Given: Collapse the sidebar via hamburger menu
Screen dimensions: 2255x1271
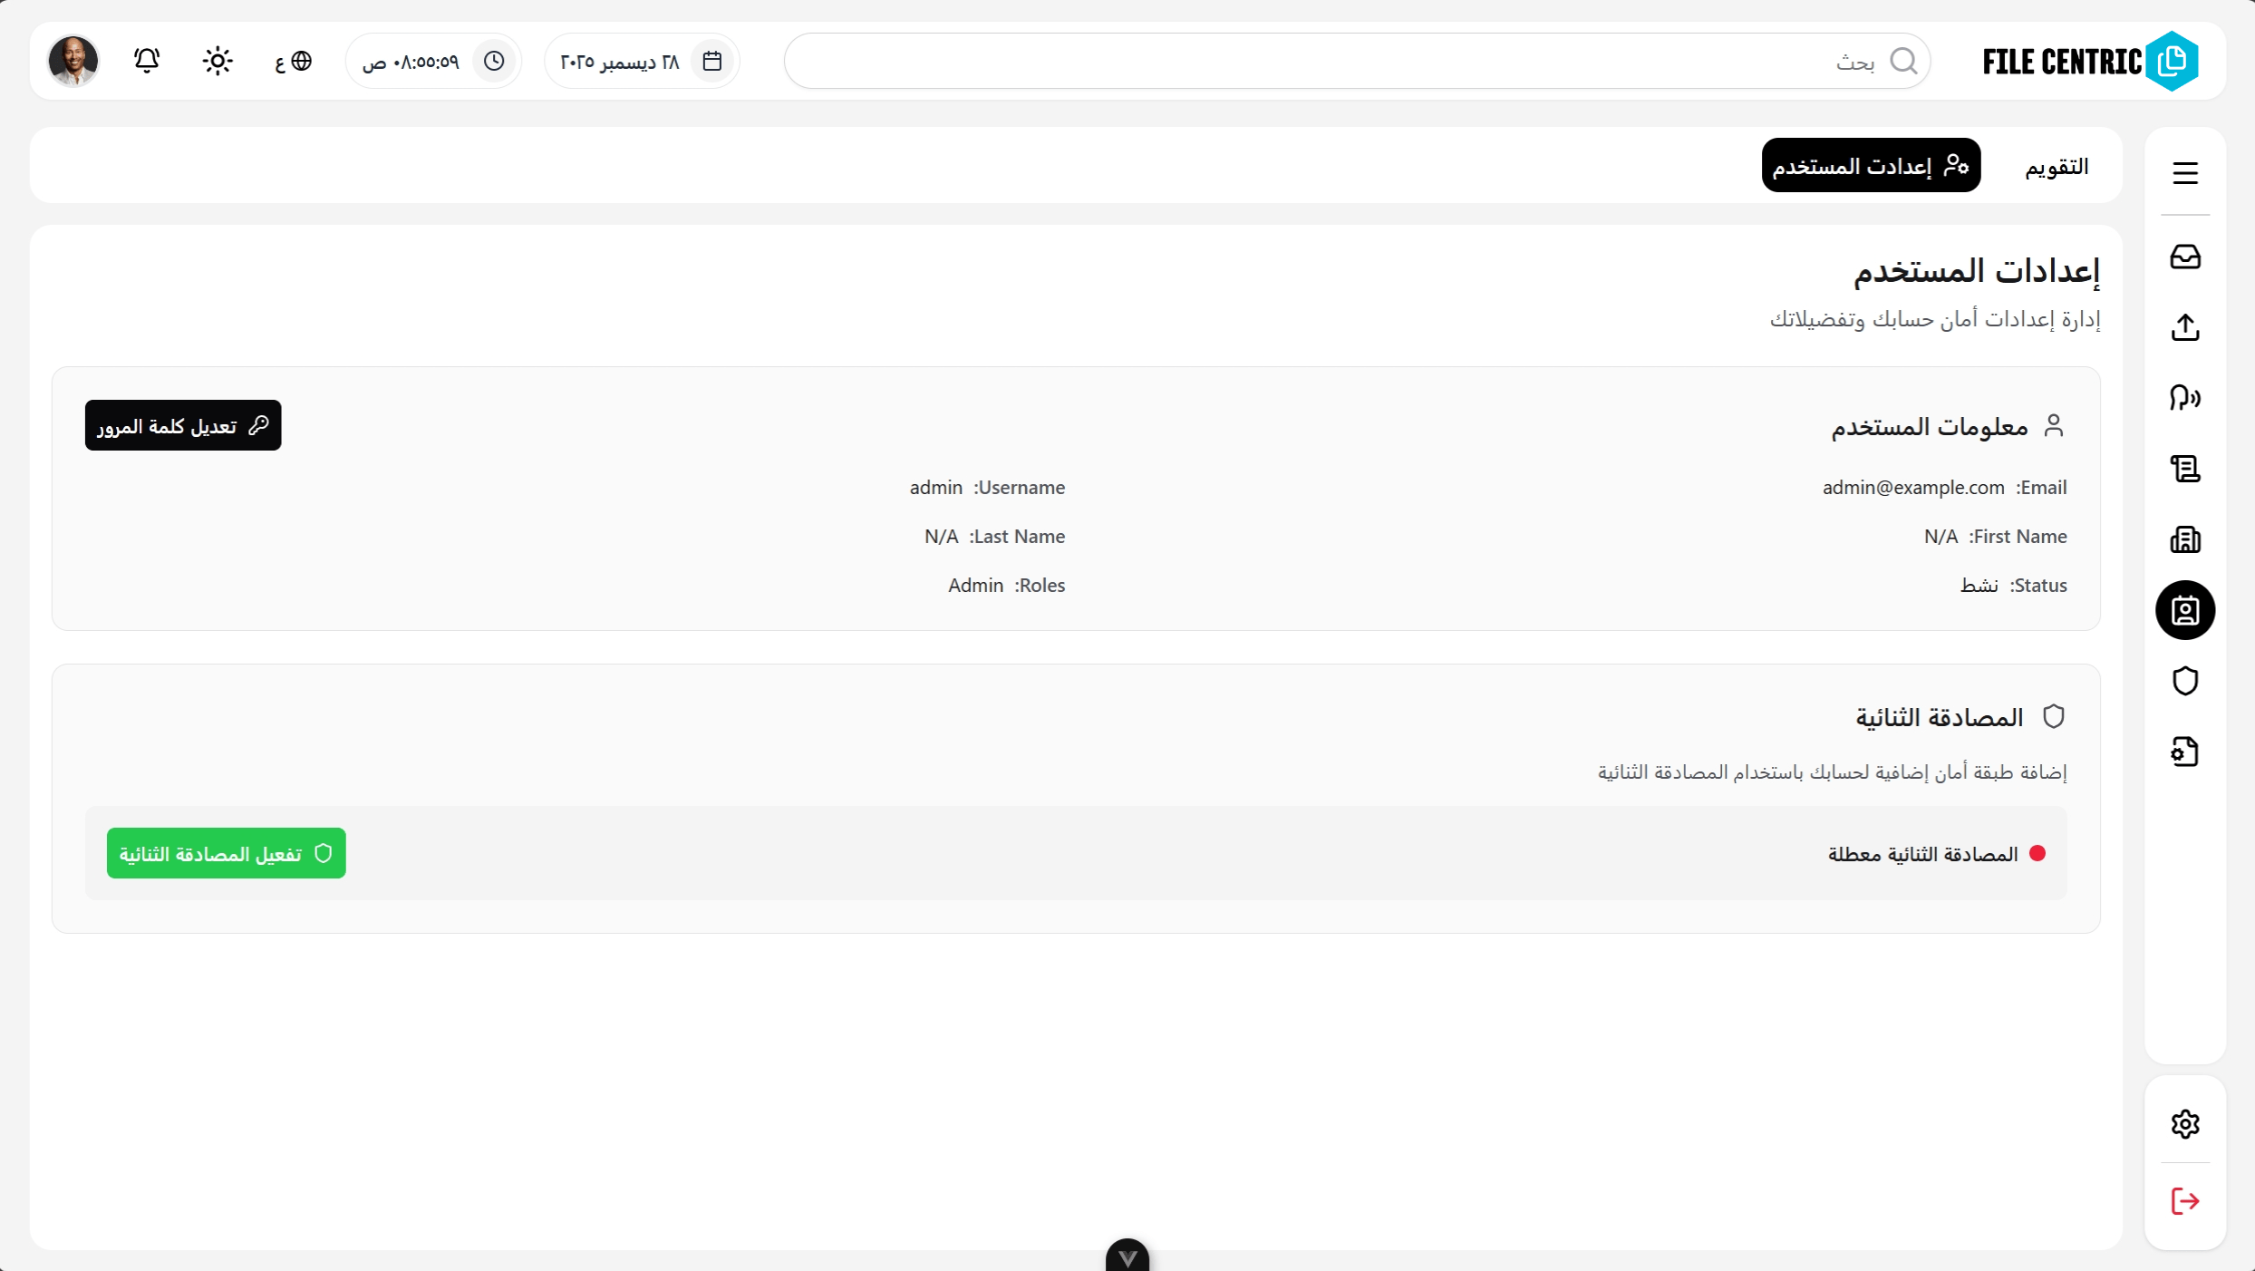Looking at the screenshot, I should click(2184, 172).
